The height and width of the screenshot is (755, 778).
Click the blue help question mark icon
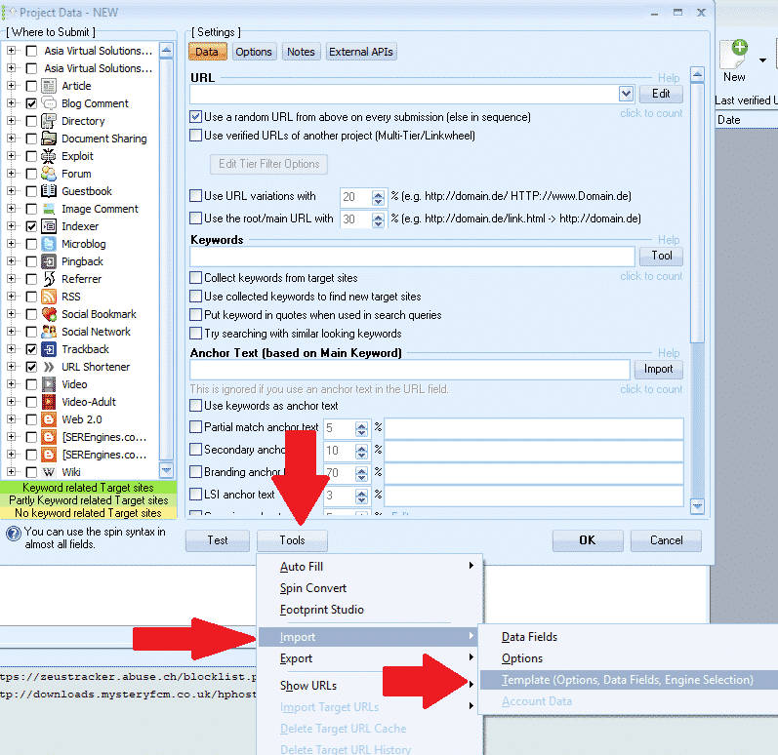pos(13,534)
